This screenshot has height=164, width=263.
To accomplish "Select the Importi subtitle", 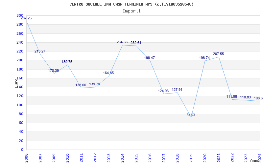I will [131, 11].
